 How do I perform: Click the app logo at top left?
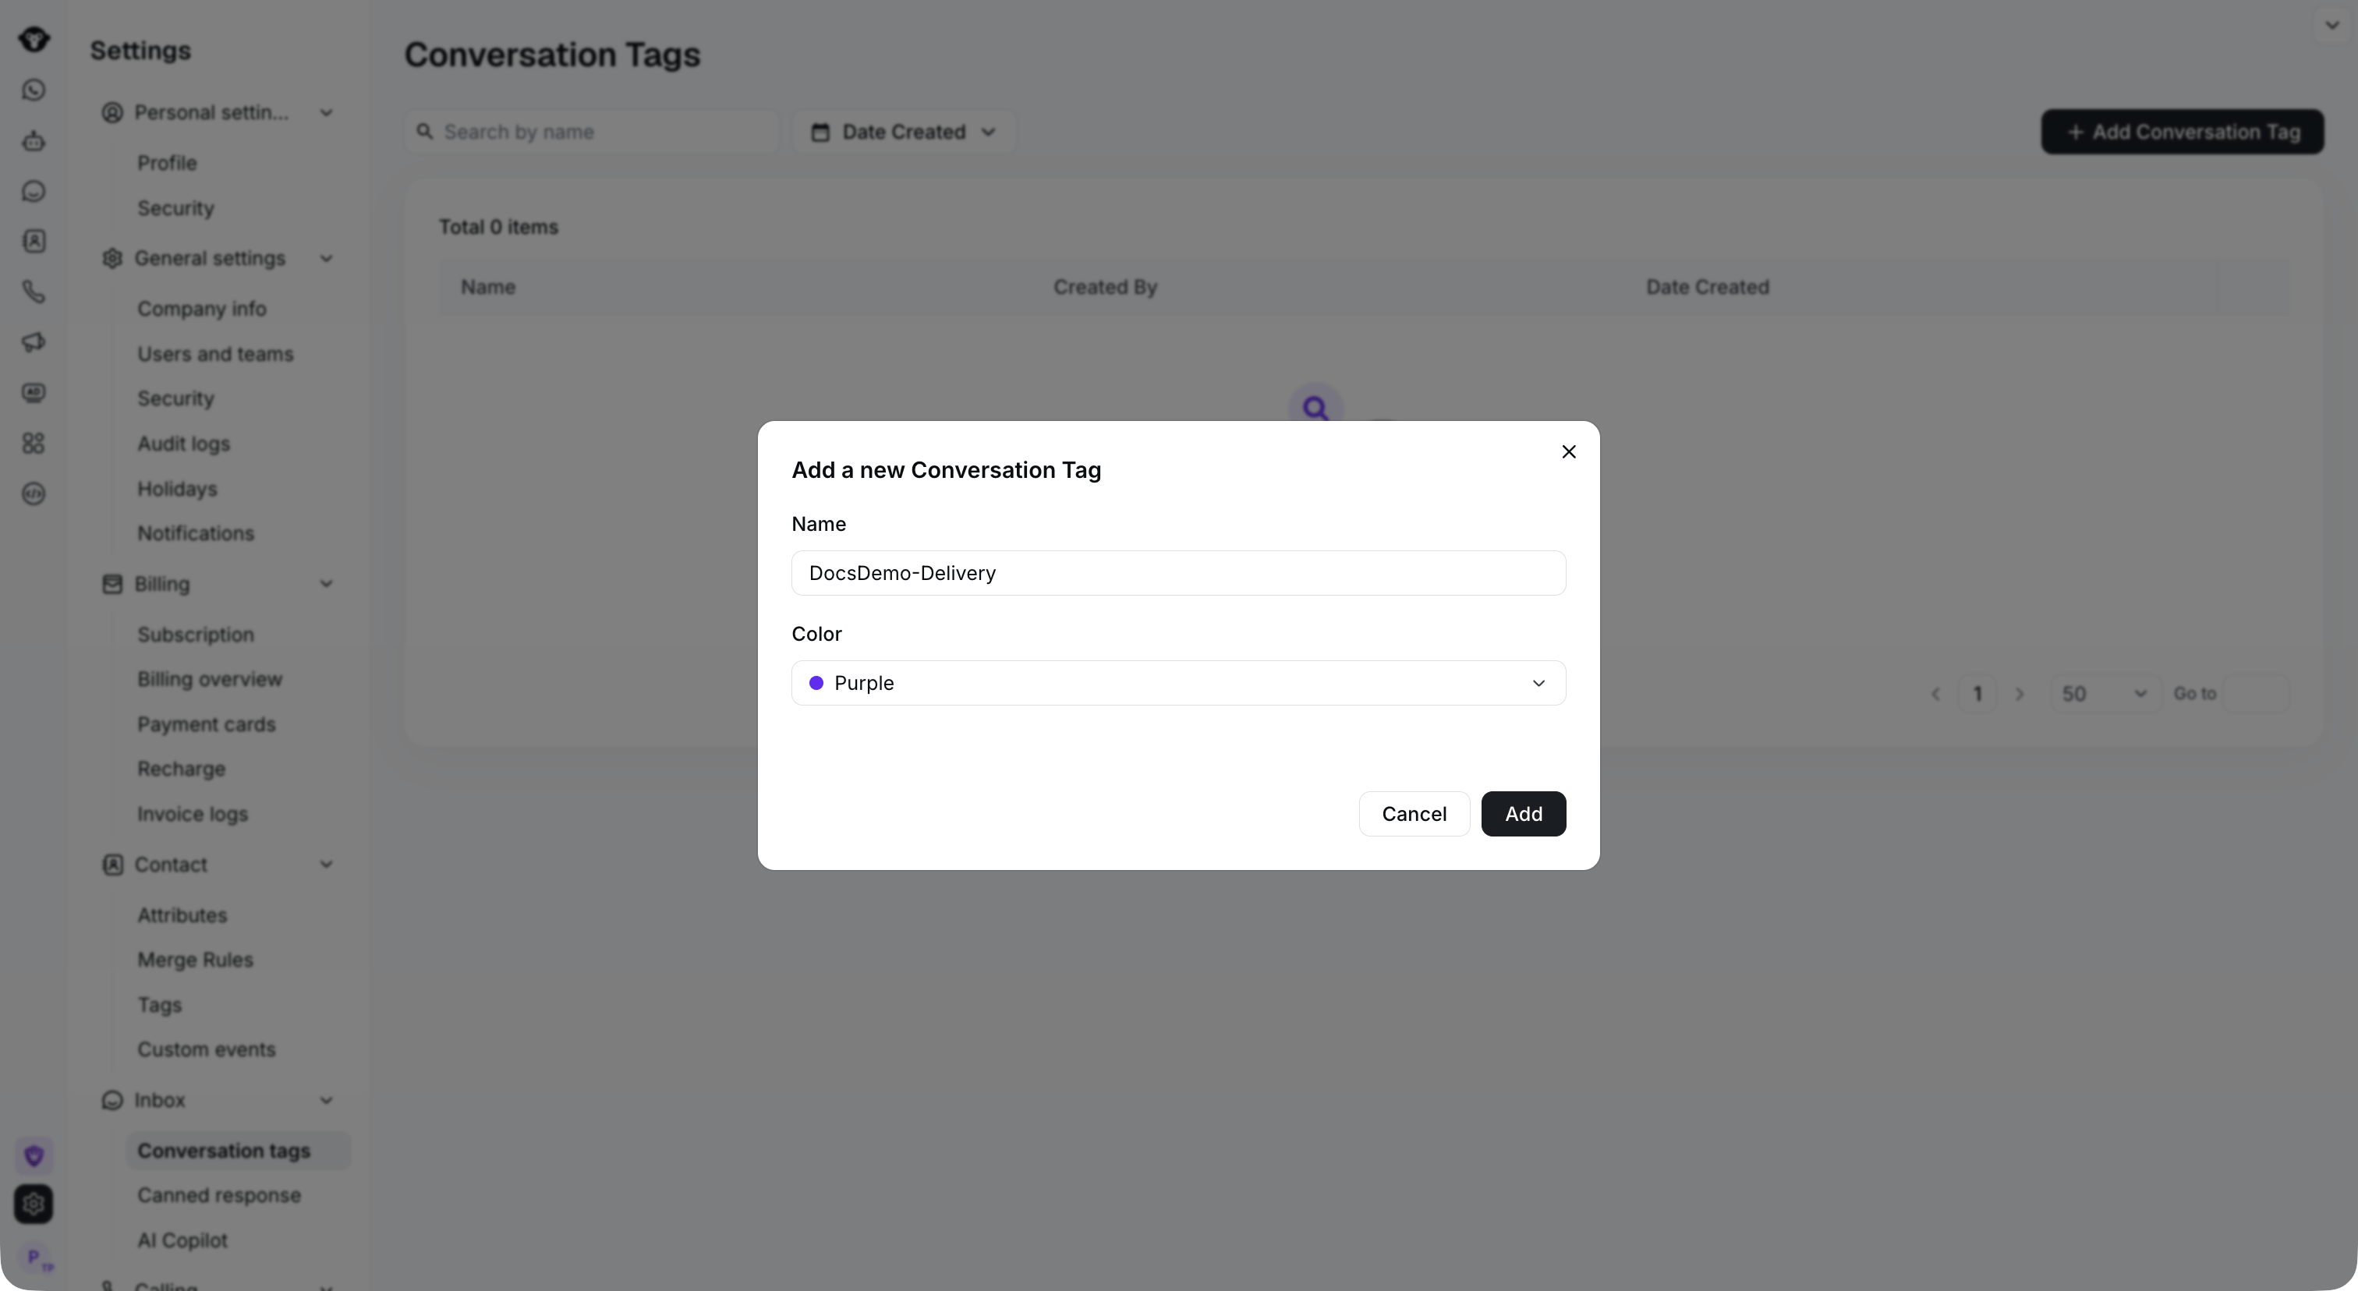[x=34, y=39]
